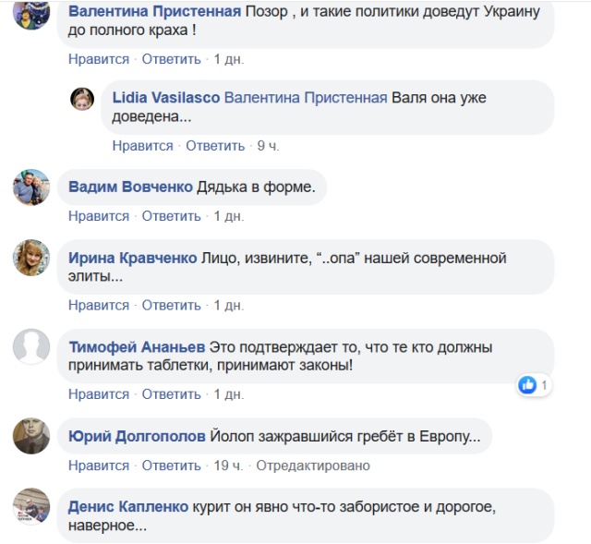Screen dimensions: 591x544
Task: Click the like reaction icon on Тимофей Ананьев's comment
Action: 528,384
